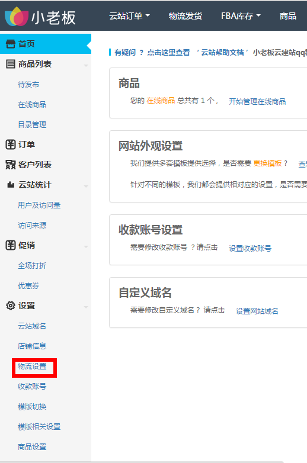Viewport: 307px width, 463px height.
Task: Collapse the 设置 section arrow
Action: [86, 307]
